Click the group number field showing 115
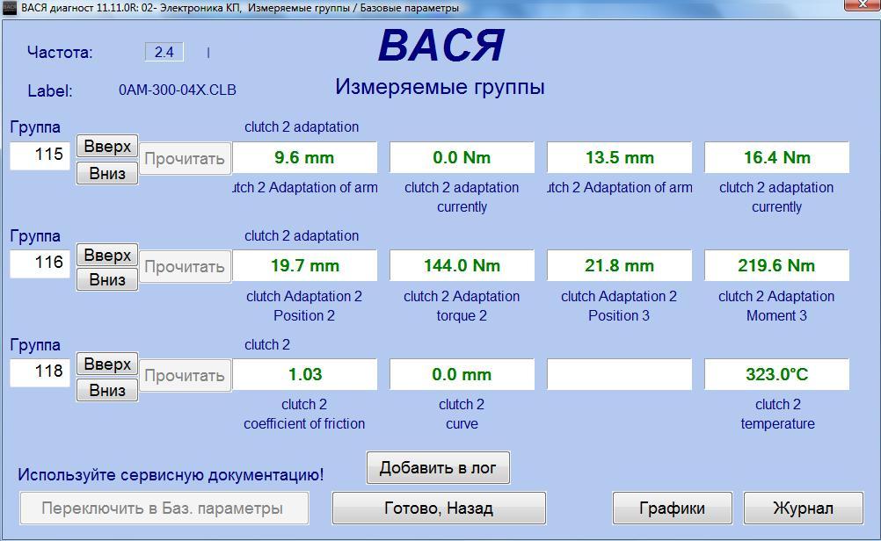 point(40,155)
